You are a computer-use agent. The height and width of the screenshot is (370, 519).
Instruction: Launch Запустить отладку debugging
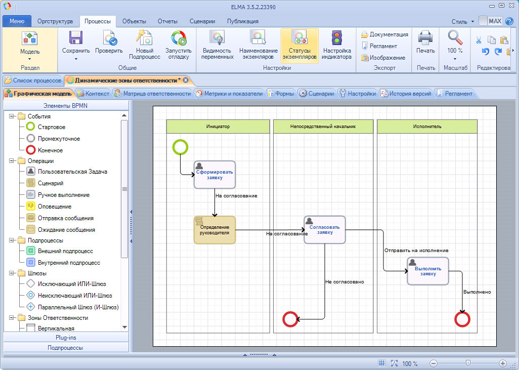pyautogui.click(x=179, y=45)
